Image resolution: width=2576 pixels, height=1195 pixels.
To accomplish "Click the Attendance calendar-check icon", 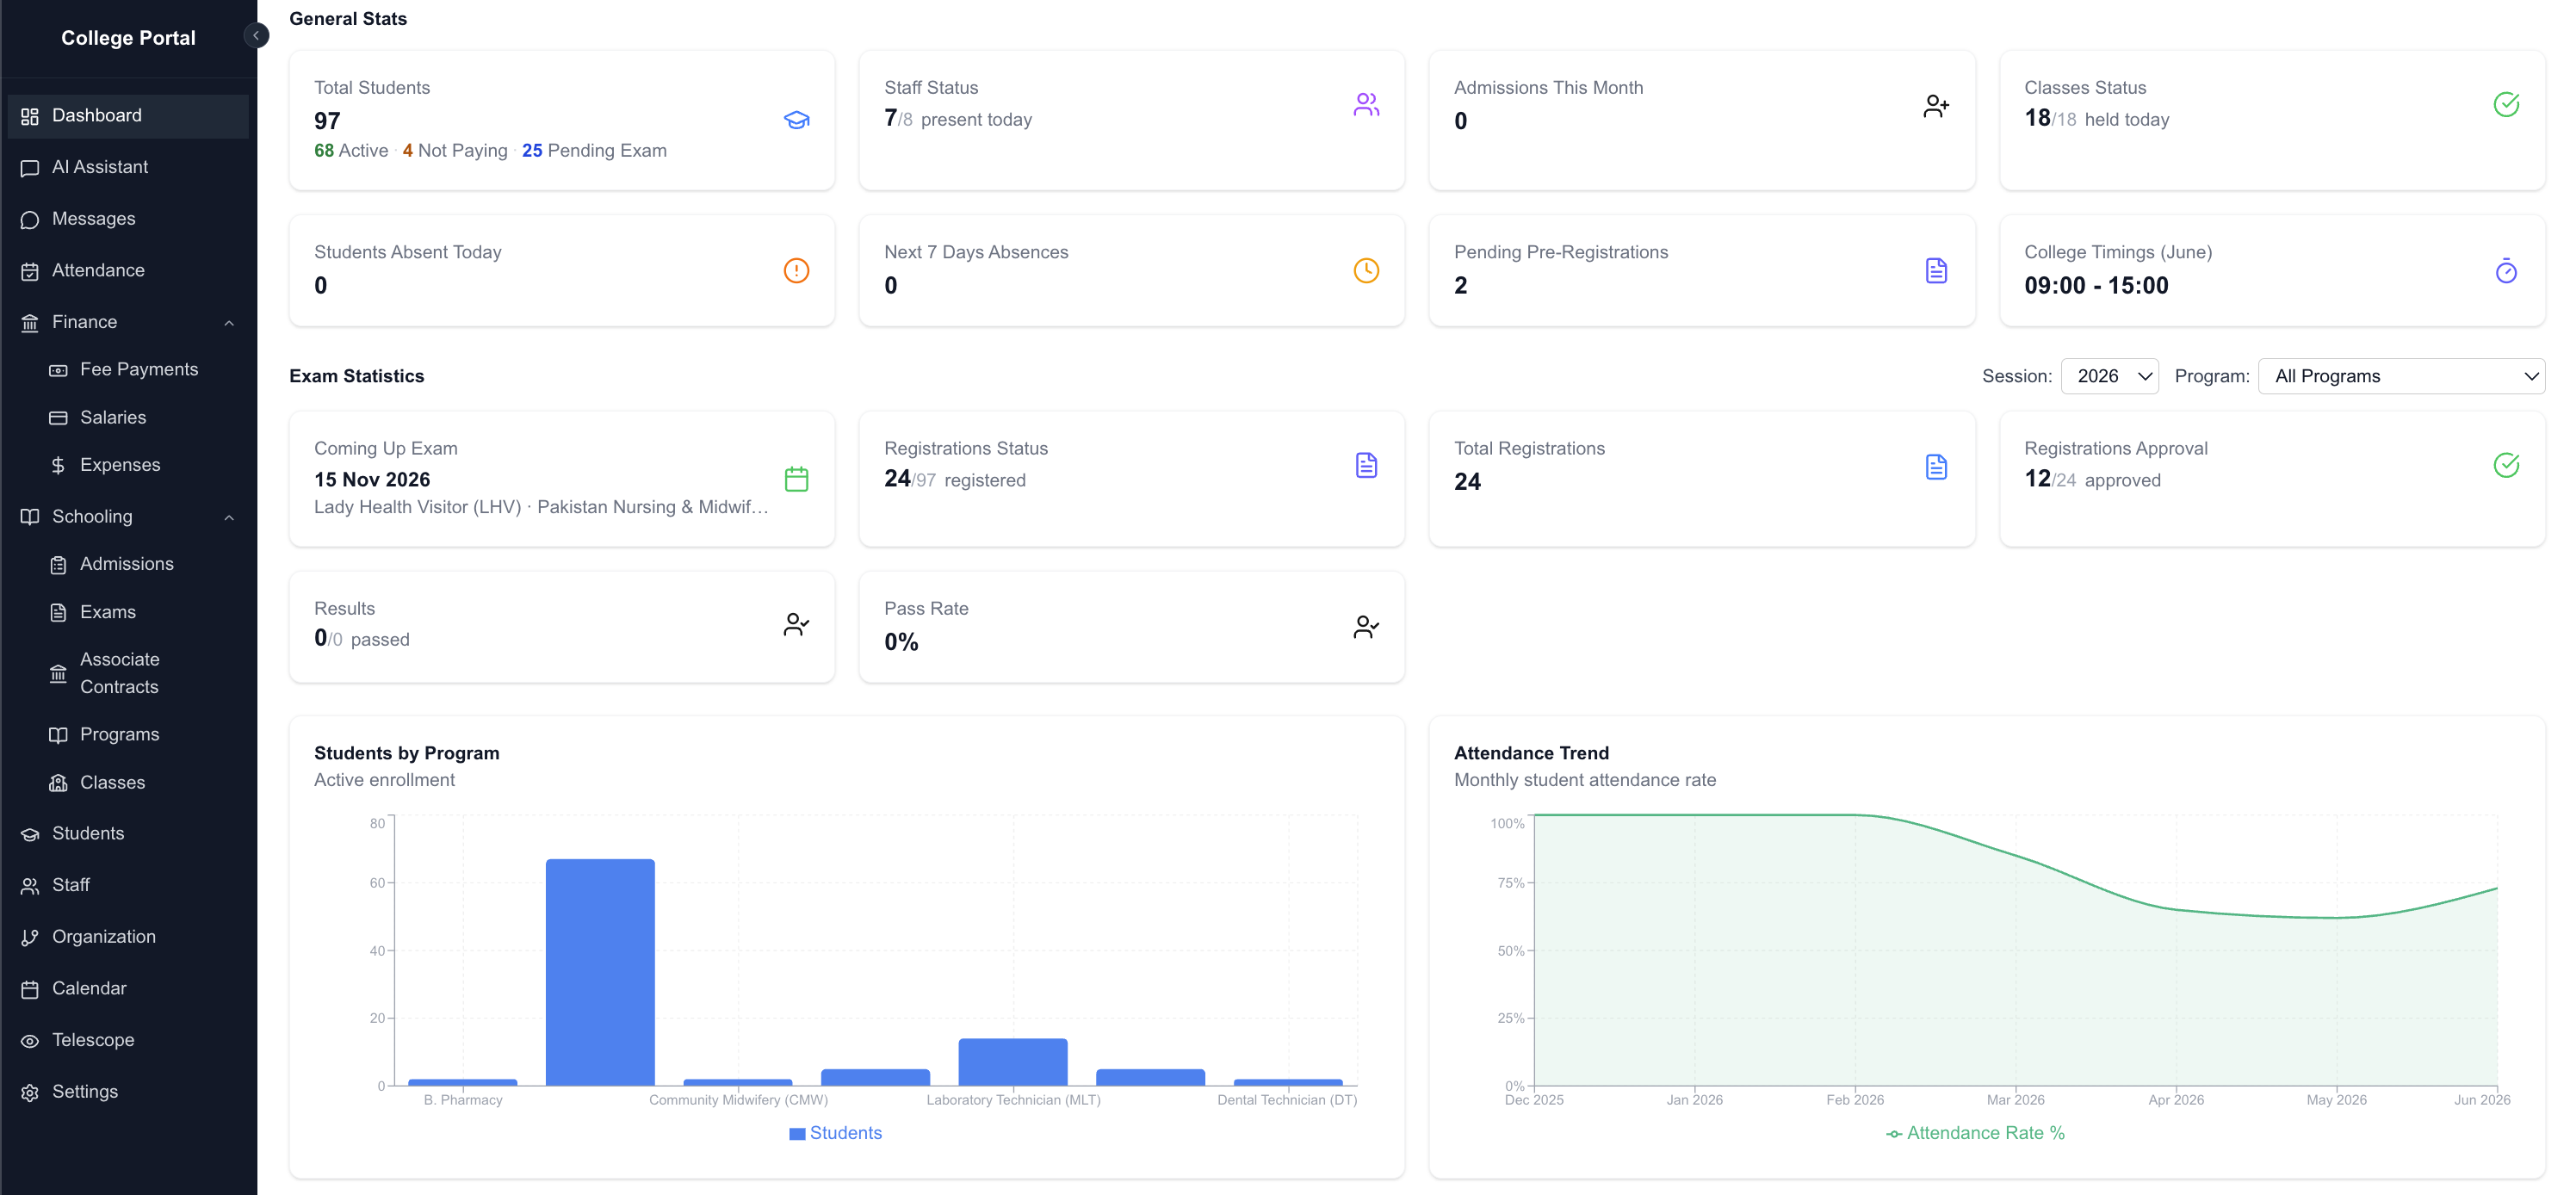I will (30, 272).
